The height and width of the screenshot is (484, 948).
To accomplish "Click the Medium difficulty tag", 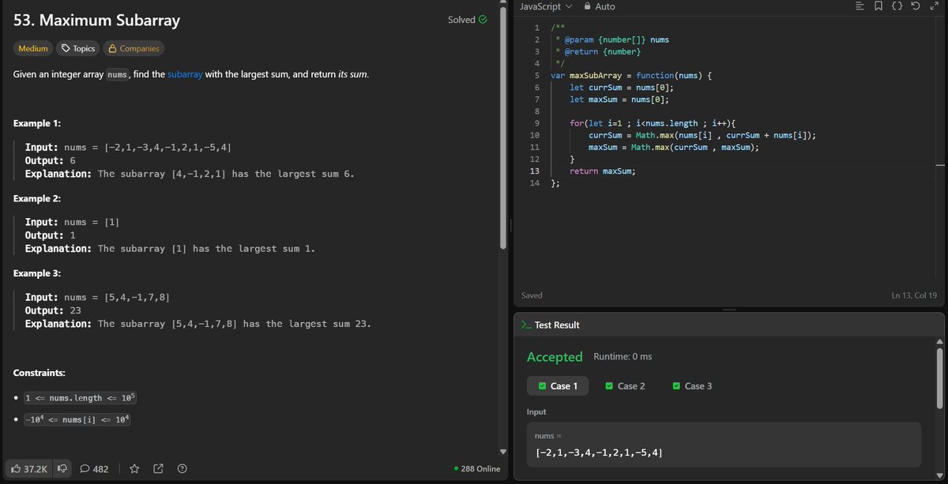I will point(33,49).
